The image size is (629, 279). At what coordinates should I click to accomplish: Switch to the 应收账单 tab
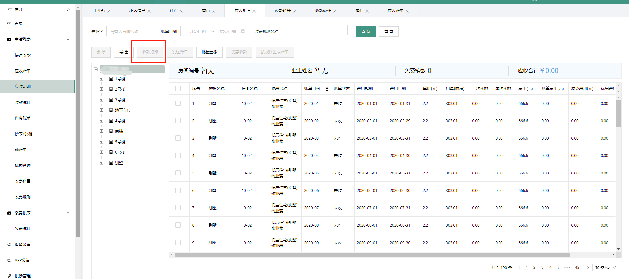click(395, 11)
